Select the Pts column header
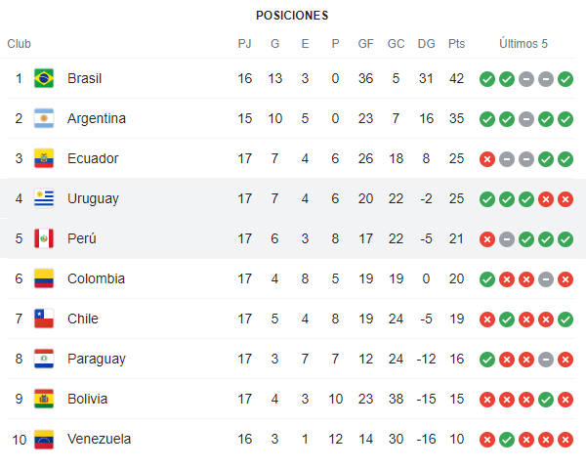Image resolution: width=586 pixels, height=468 pixels. [456, 44]
